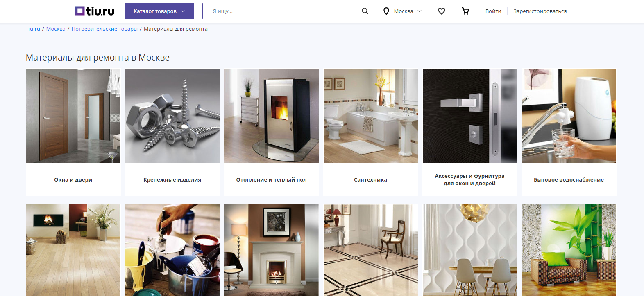This screenshot has width=644, height=296.
Task: Click inside the Я ищу search field
Action: point(283,11)
